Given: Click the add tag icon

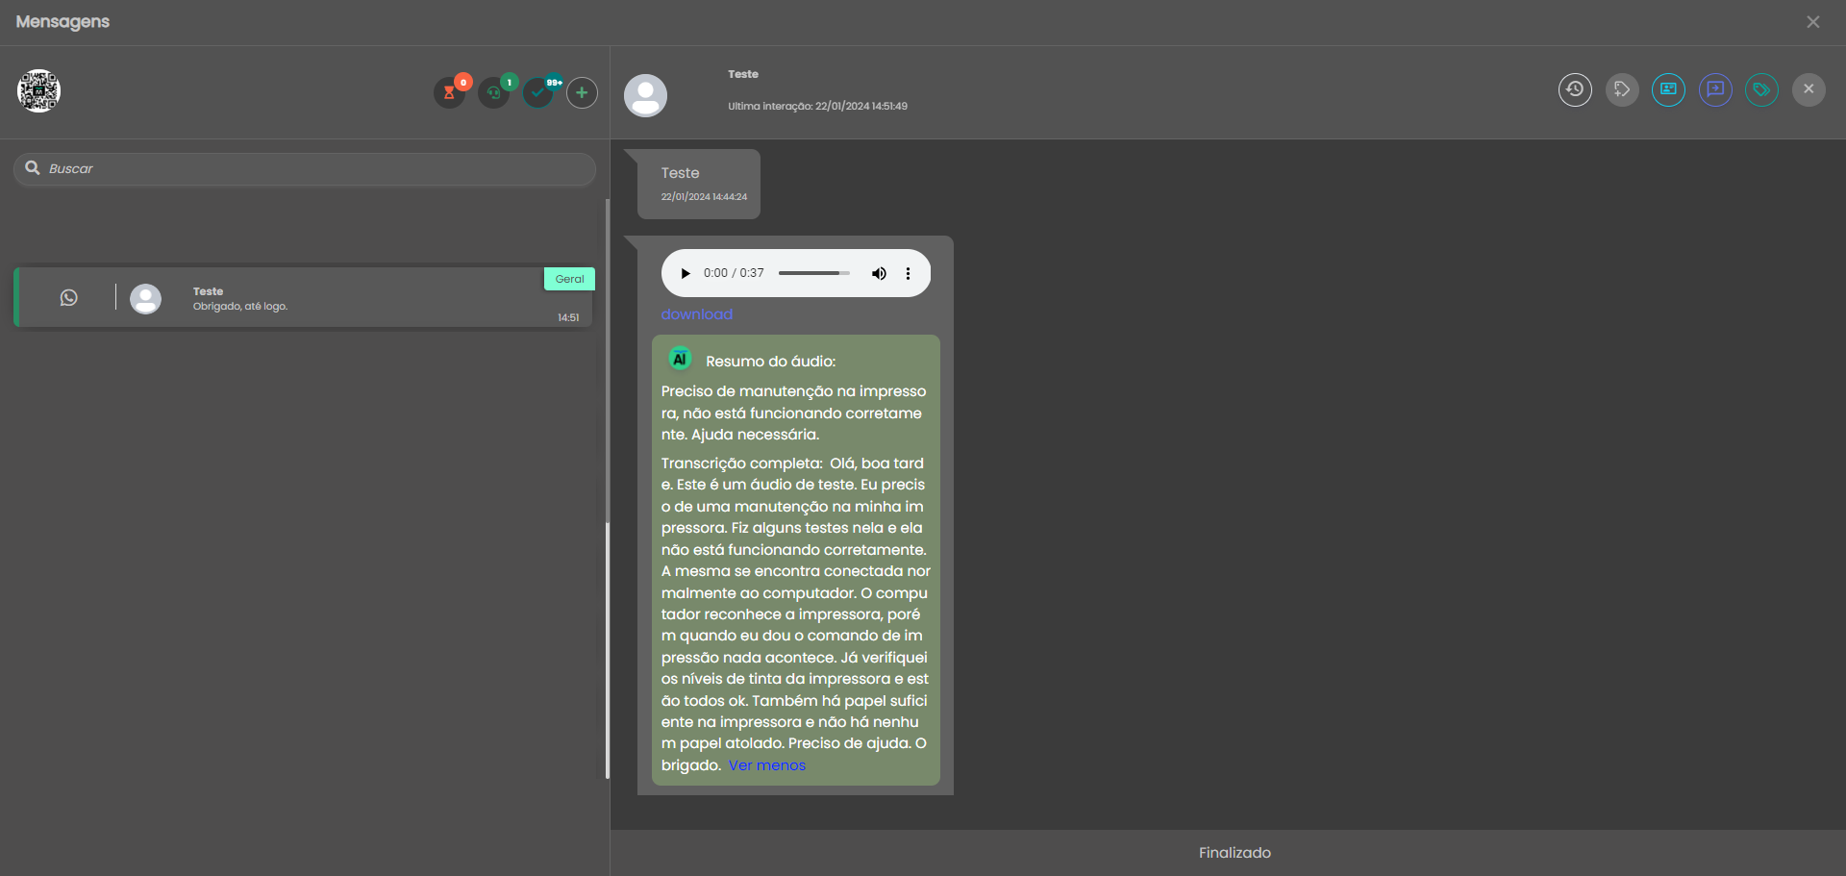Looking at the screenshot, I should [x=1622, y=89].
